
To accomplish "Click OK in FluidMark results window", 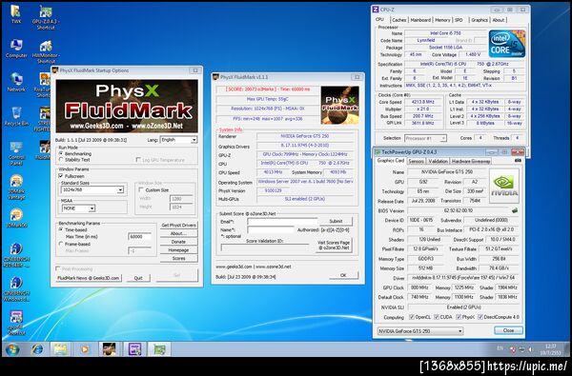I will [343, 275].
